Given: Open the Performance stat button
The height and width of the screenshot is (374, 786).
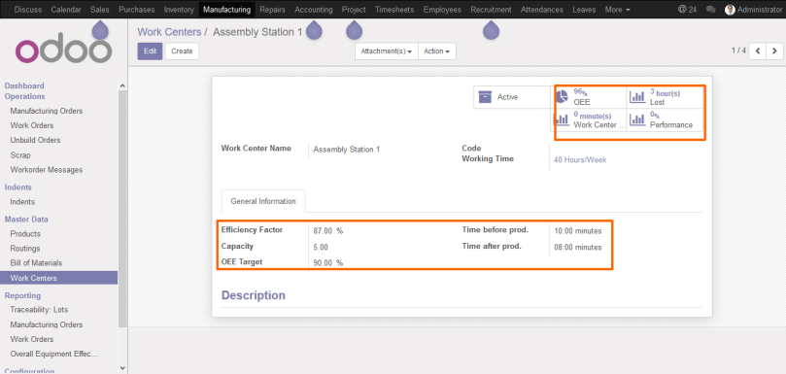Looking at the screenshot, I should pyautogui.click(x=665, y=119).
